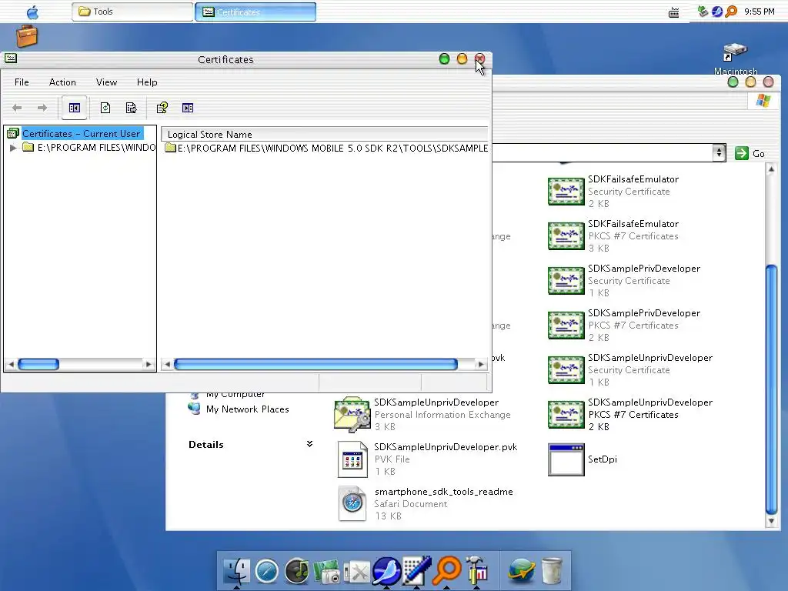Switch to Certificates taskbar window button

(255, 12)
